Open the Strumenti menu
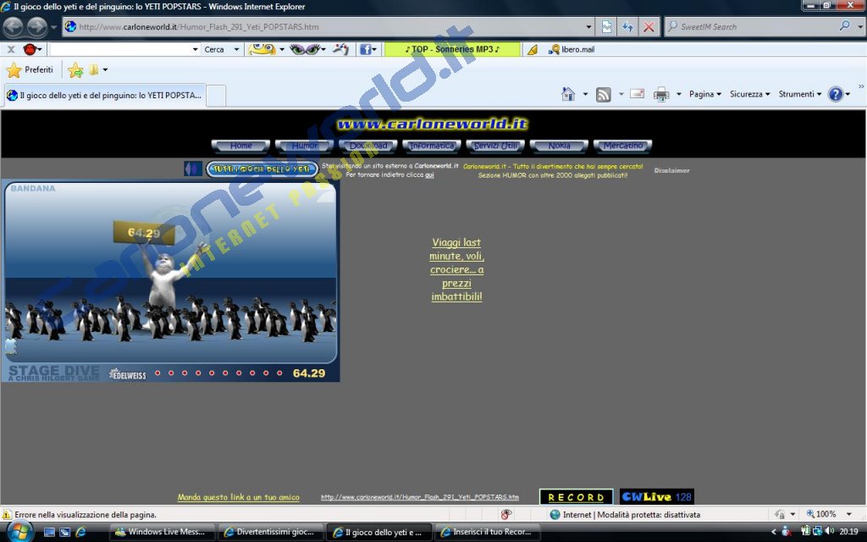867x542 pixels. [800, 94]
